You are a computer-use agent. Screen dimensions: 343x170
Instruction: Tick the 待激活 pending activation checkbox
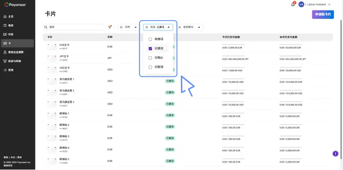click(150, 39)
